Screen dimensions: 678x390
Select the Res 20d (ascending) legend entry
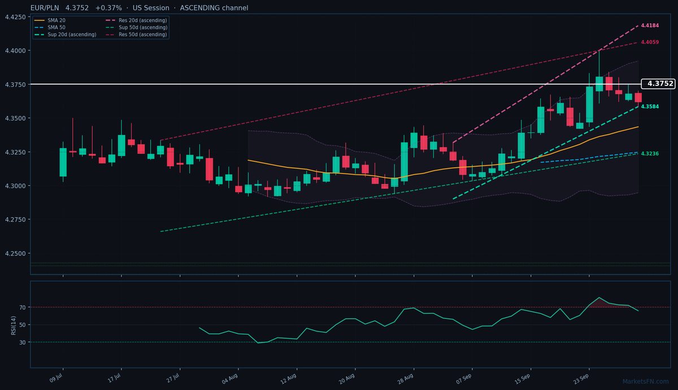pos(136,20)
